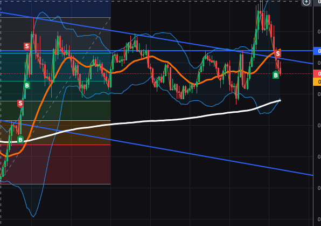Select the blue price label on the axis
Screen dimensions: 321x226
pos(317,51)
